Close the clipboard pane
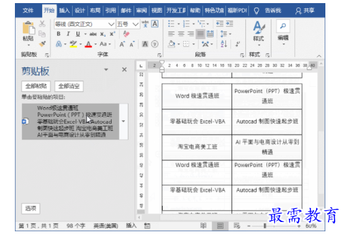Viewport: 344px width, 235px height. point(124,69)
